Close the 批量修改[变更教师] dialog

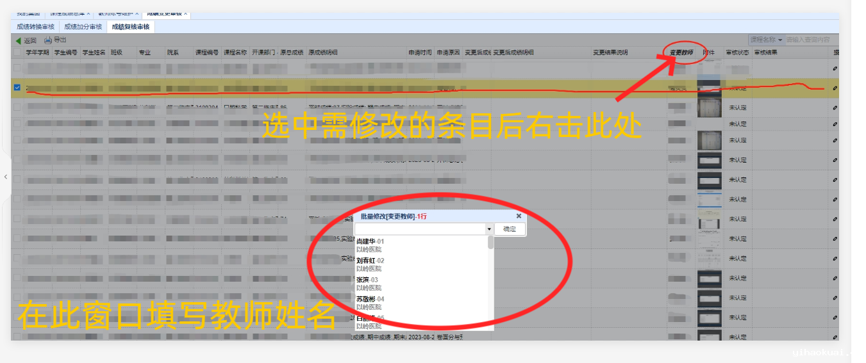pos(519,216)
